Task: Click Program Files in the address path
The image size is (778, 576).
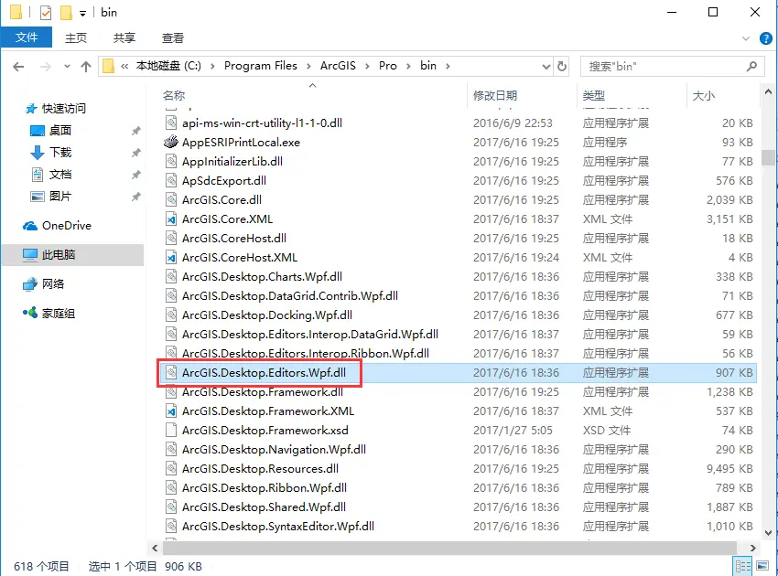Action: (261, 66)
